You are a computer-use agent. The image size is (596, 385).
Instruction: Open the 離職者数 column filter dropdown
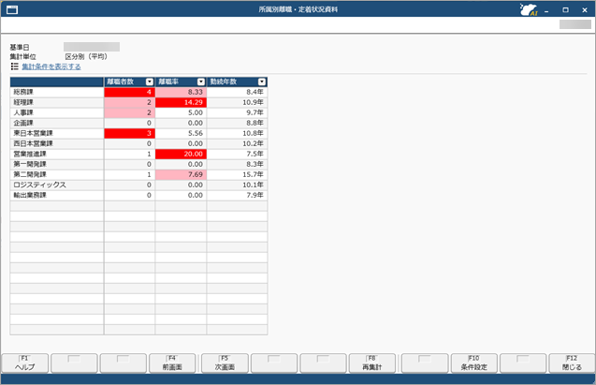pos(150,81)
